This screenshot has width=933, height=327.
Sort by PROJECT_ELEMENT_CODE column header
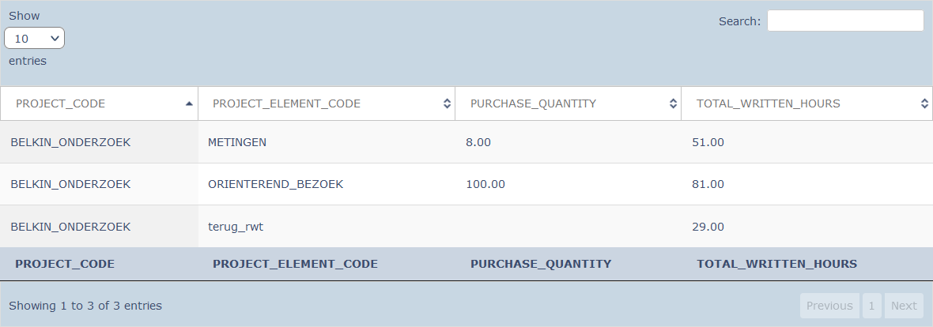[286, 103]
